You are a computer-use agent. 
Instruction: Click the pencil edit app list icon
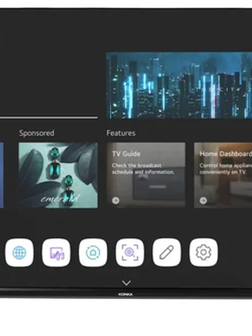[167, 253]
